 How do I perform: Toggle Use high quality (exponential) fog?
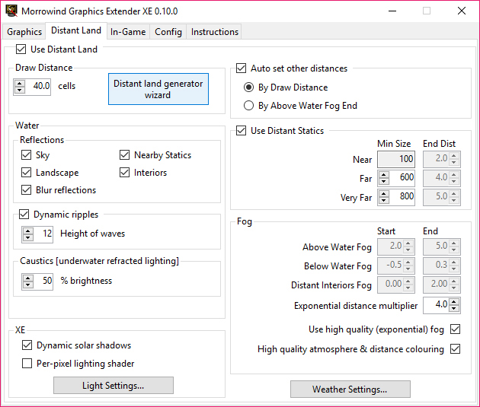[455, 329]
